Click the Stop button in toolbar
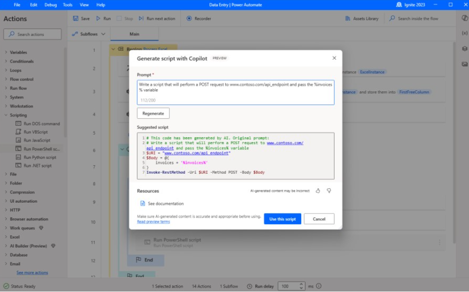469x292 pixels. pyautogui.click(x=125, y=19)
